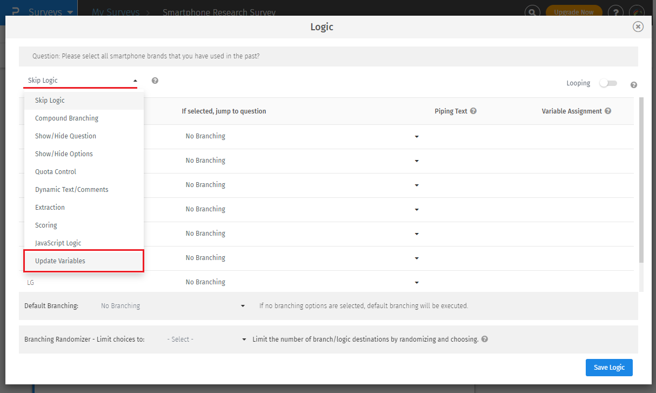
Task: Enable the Looping toggle switch
Action: (608, 83)
